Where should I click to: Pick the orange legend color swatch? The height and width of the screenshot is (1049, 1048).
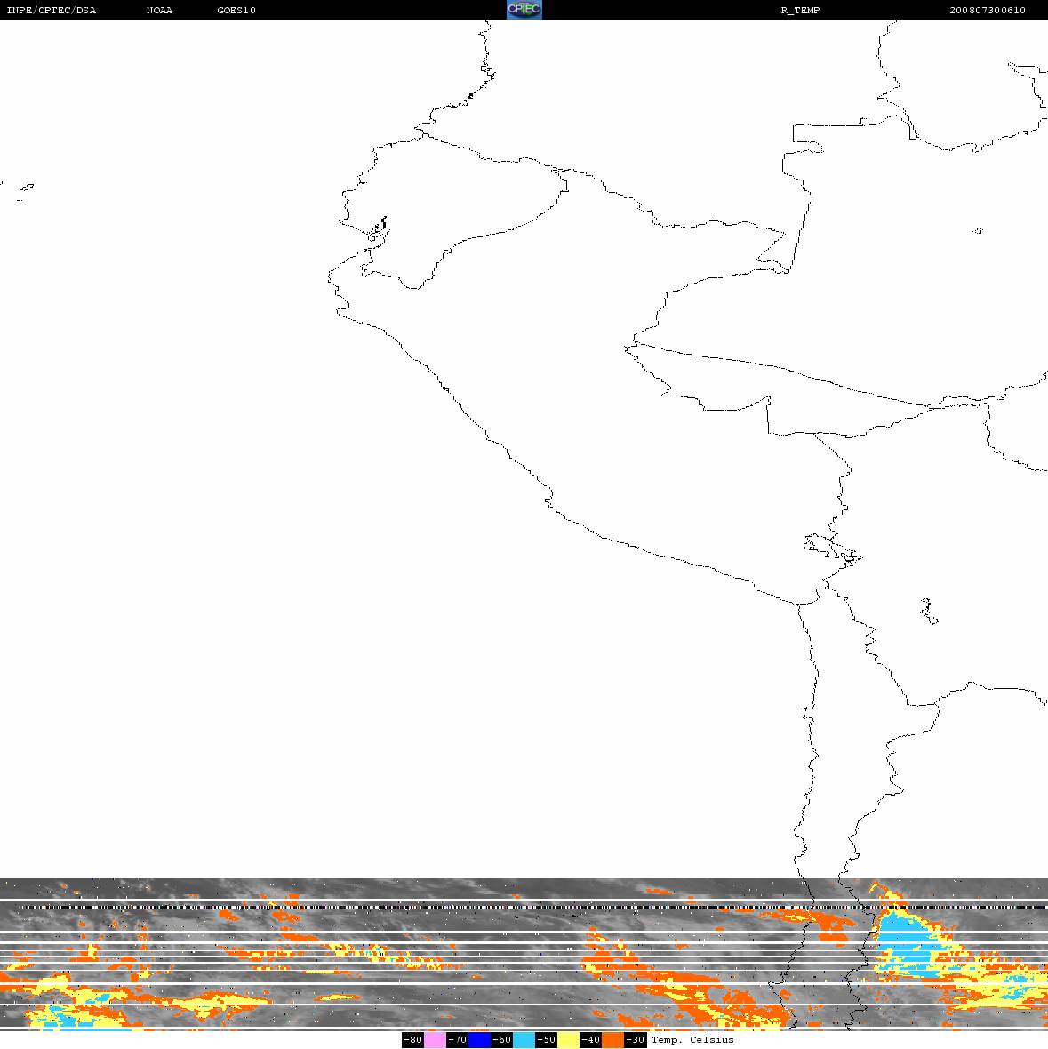point(612,1039)
